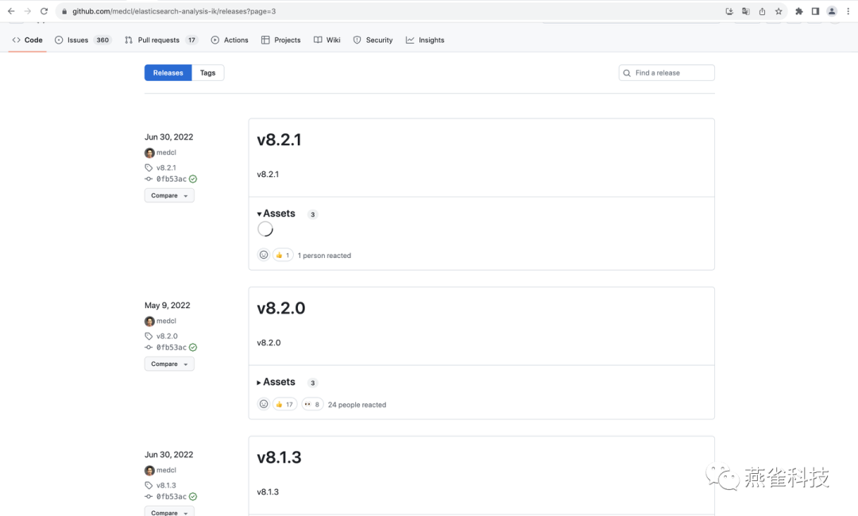Switch to the Tags view
Viewport: 858px width, 516px height.
click(x=207, y=72)
